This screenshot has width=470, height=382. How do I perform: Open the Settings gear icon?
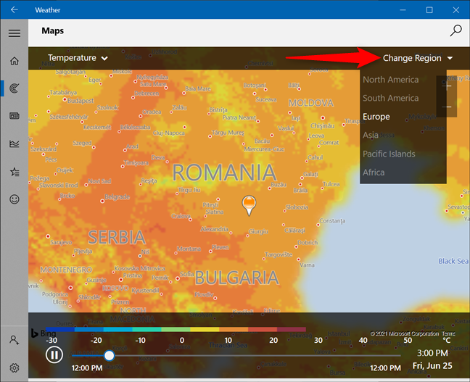pyautogui.click(x=14, y=368)
